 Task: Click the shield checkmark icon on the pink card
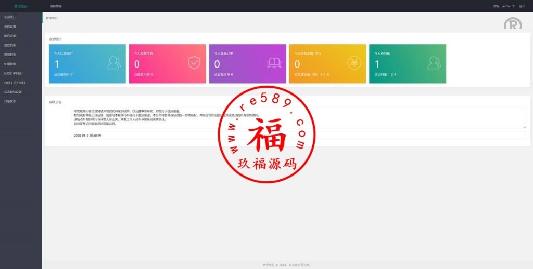[194, 63]
